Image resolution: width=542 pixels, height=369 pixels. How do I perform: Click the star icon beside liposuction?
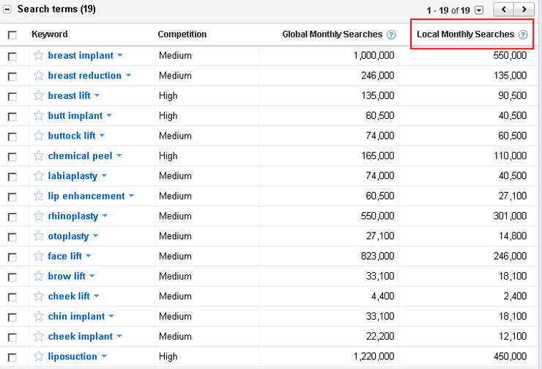[x=39, y=357]
